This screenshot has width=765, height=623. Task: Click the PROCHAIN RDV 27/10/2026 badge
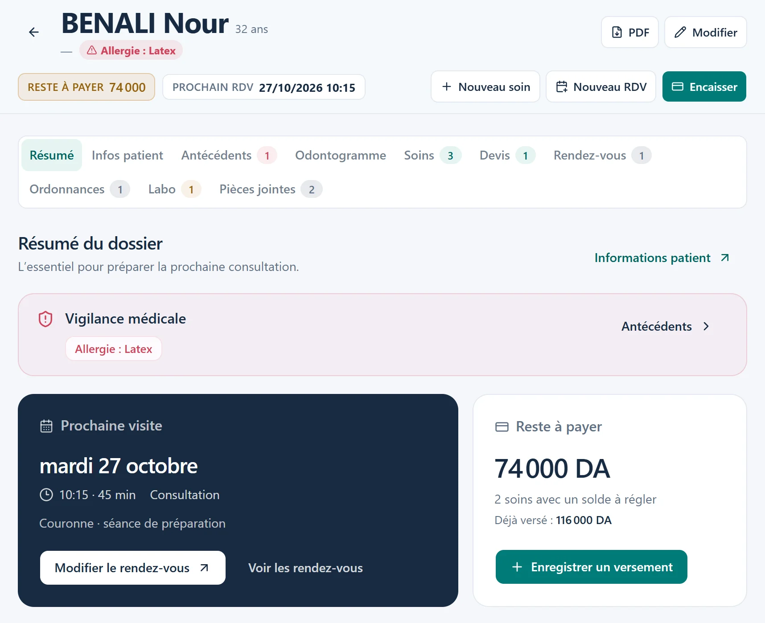click(x=263, y=87)
